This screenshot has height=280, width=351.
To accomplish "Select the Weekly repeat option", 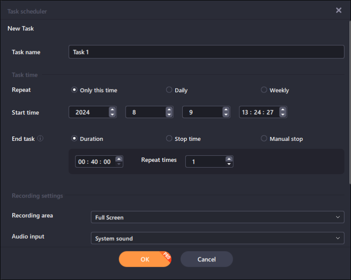I will [x=264, y=90].
